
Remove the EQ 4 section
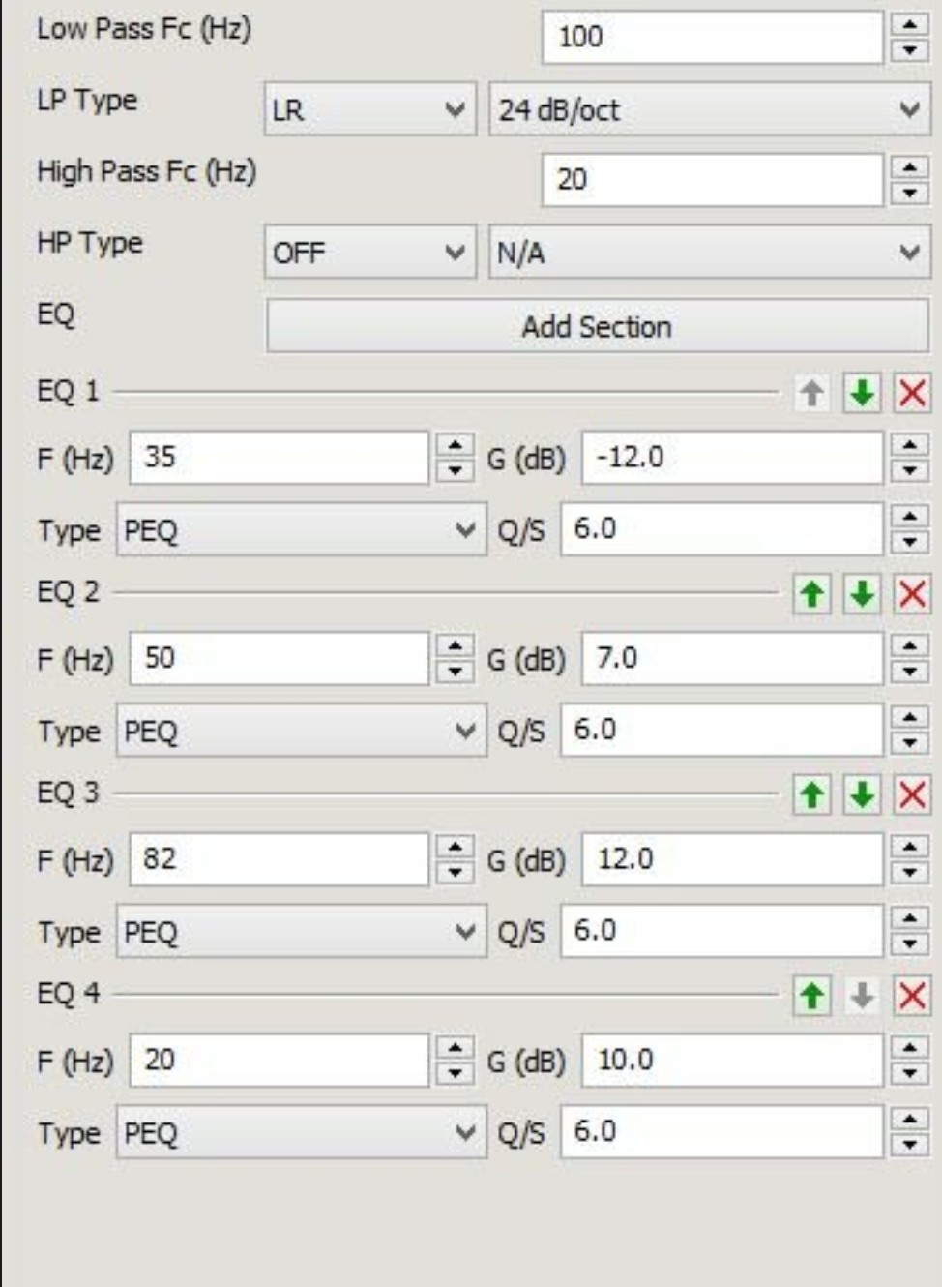912,996
